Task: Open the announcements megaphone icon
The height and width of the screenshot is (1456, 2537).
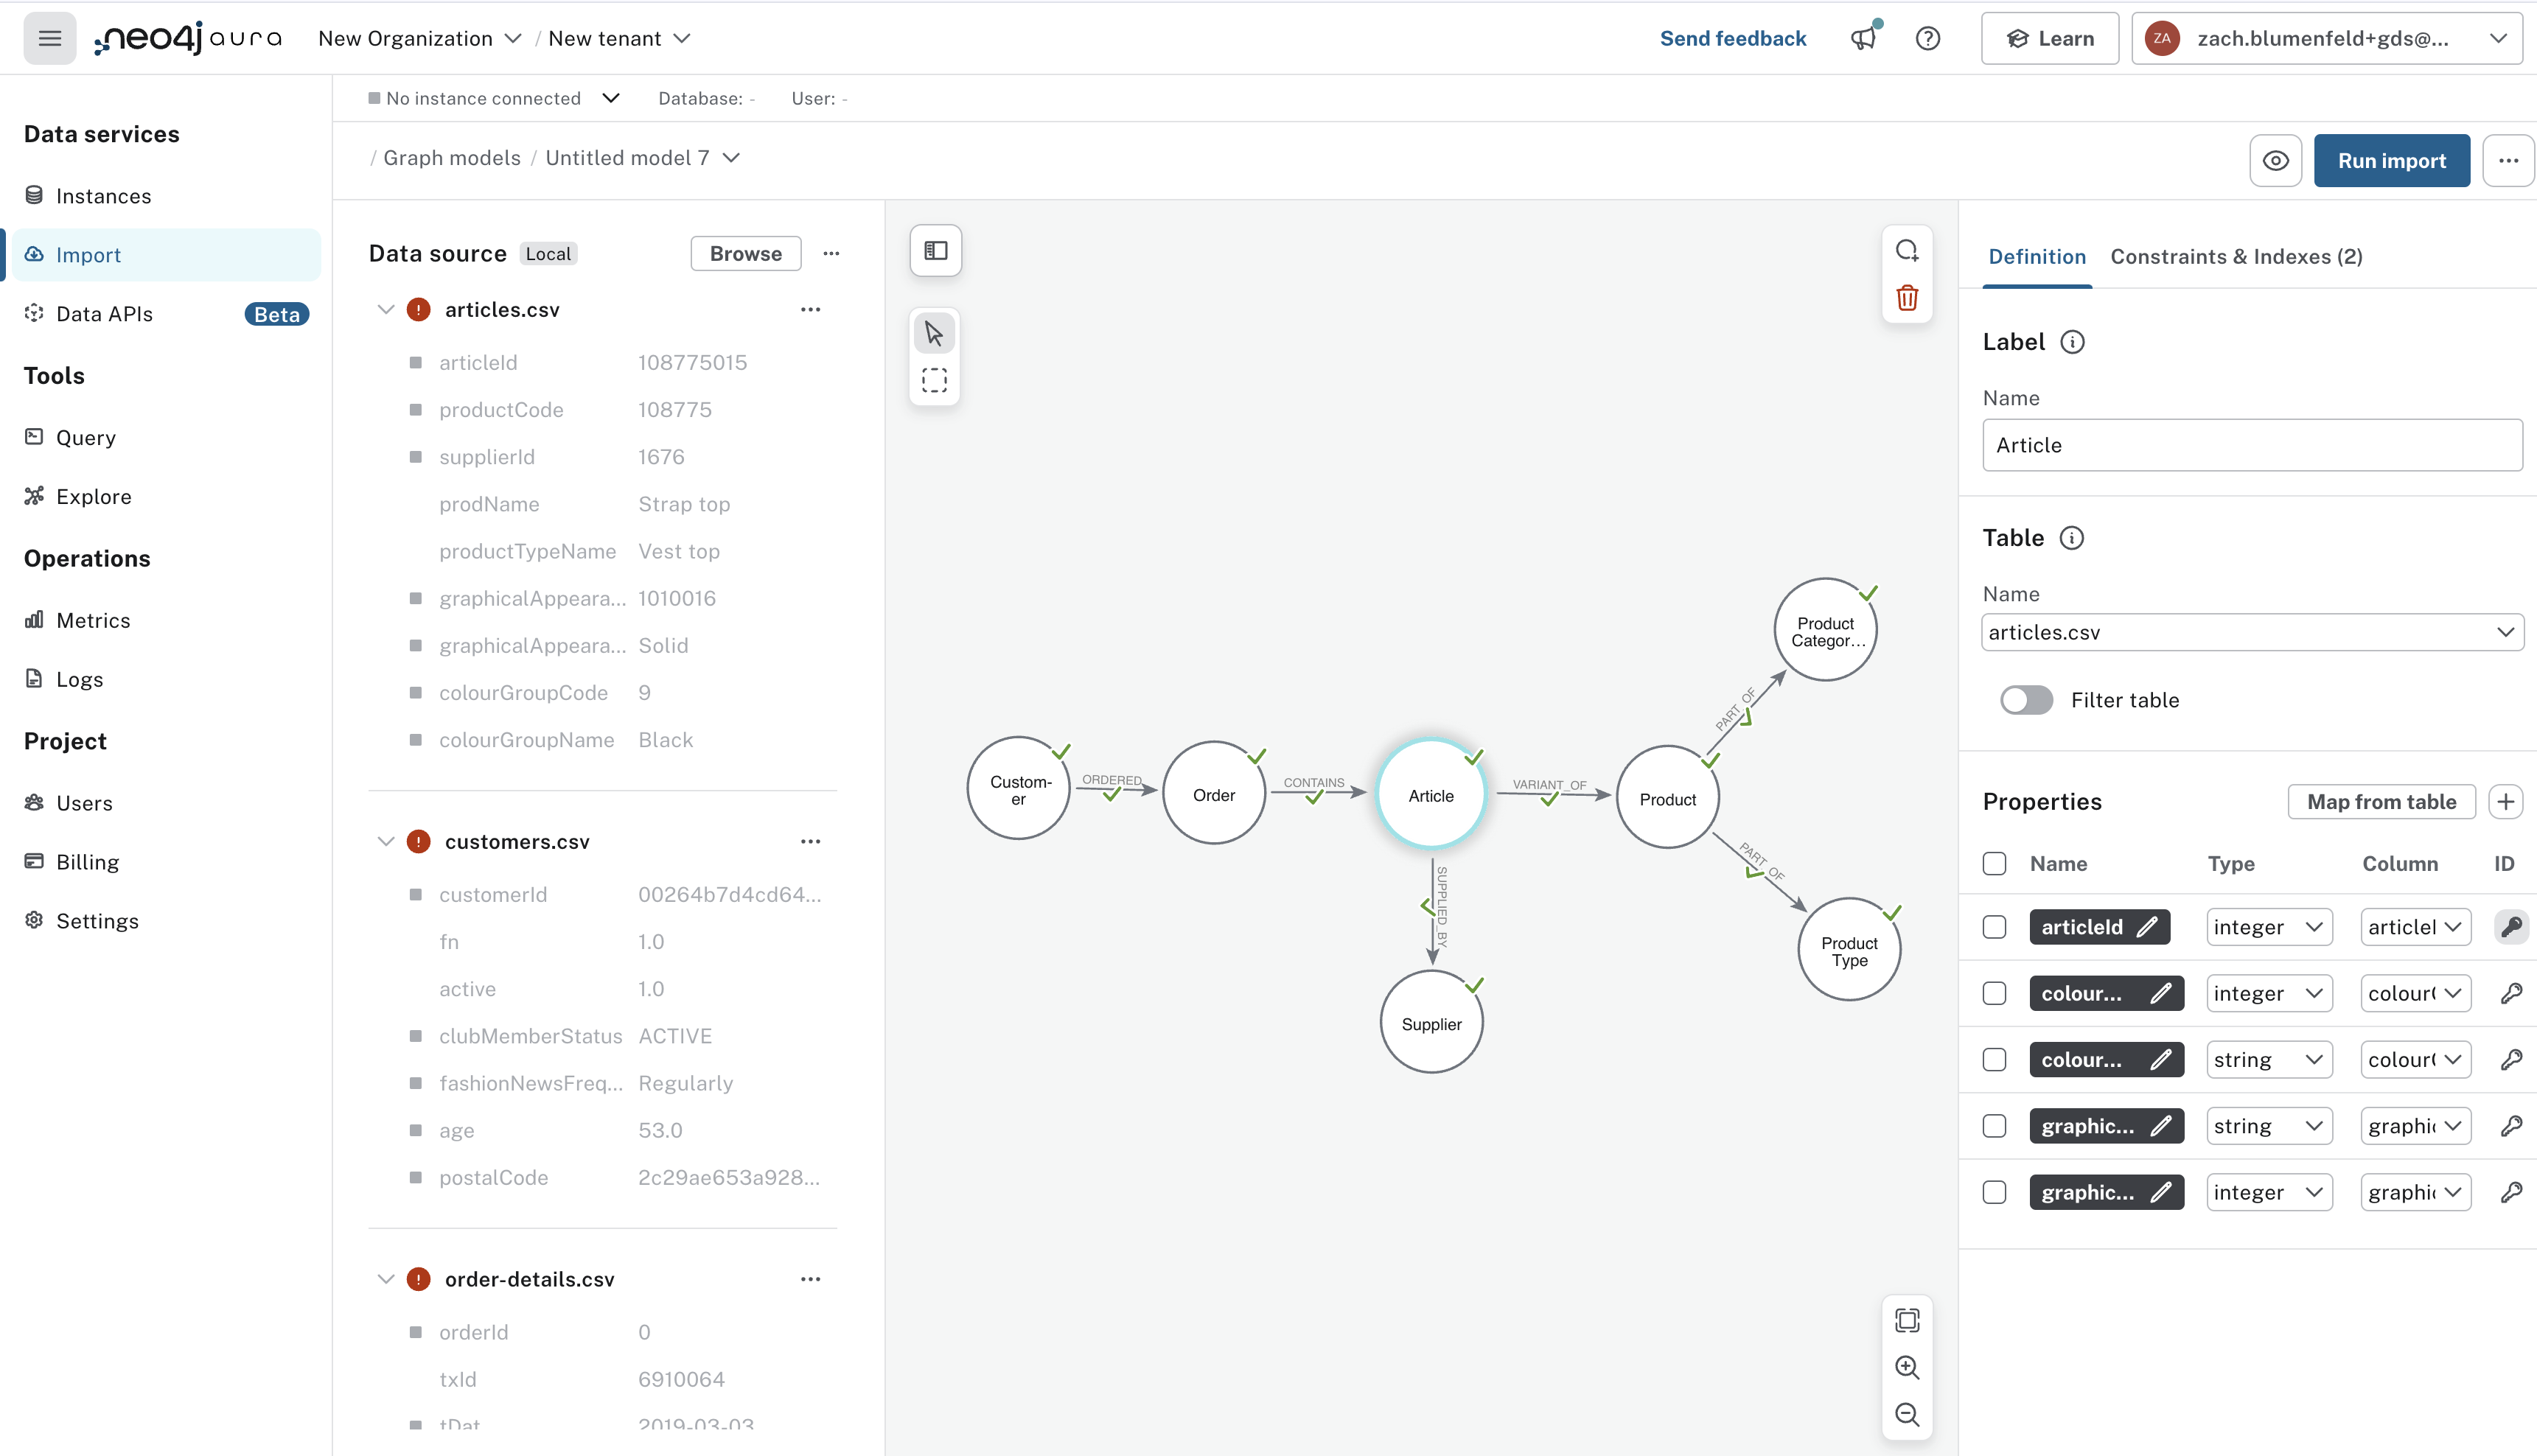Action: click(1863, 38)
